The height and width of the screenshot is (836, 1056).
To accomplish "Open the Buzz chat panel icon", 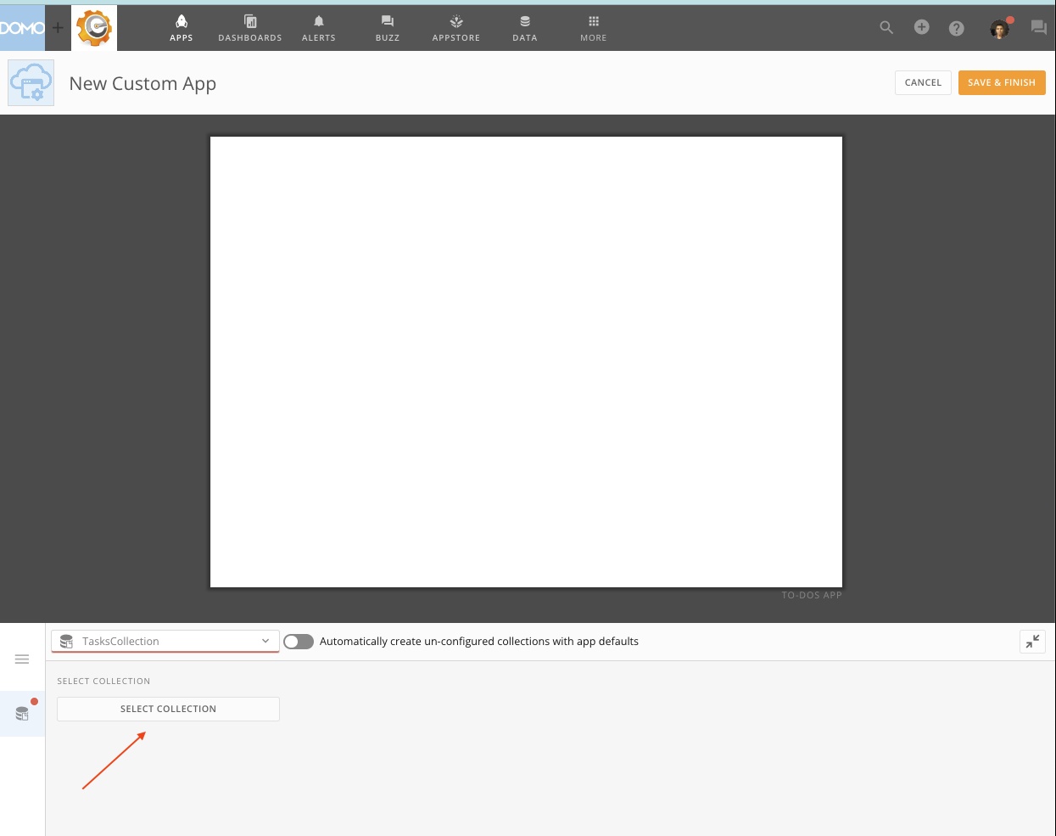I will [x=1039, y=28].
